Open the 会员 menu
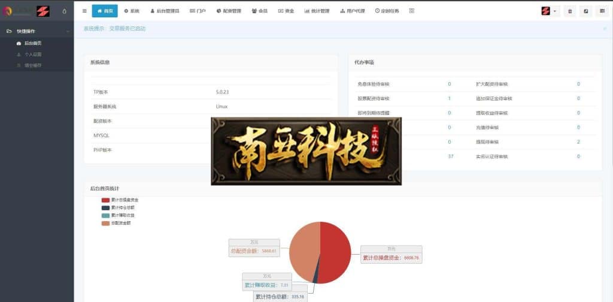Image resolution: width=613 pixels, height=302 pixels. click(x=260, y=11)
